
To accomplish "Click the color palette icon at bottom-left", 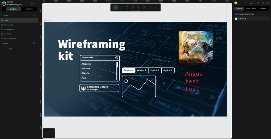I will 46,133.
